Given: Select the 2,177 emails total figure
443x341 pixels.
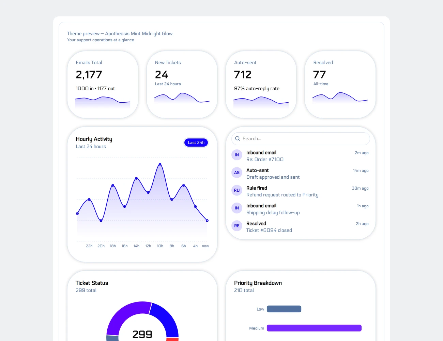Looking at the screenshot, I should point(89,75).
